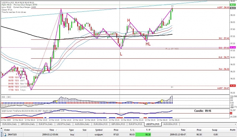Select the GBPUSDm,M15 chart tab

point(118,124)
